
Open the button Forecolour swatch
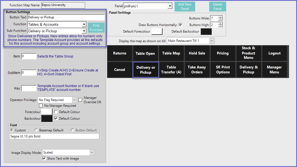click(47, 112)
